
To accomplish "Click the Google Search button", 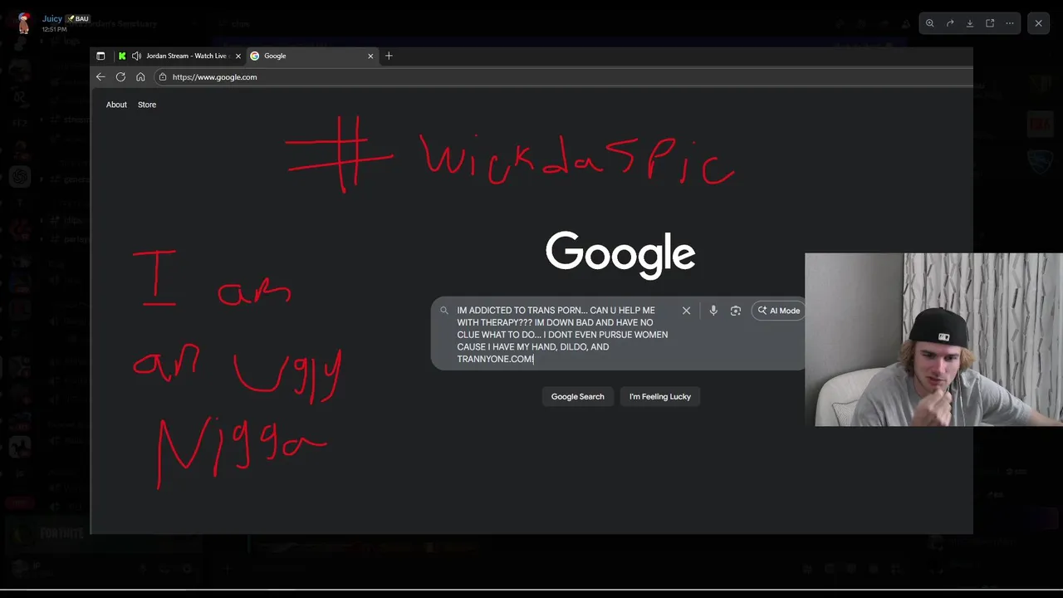I will pyautogui.click(x=578, y=396).
